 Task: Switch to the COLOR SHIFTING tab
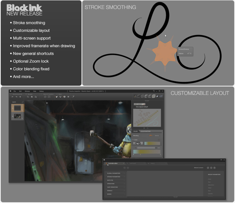(x=145, y=131)
